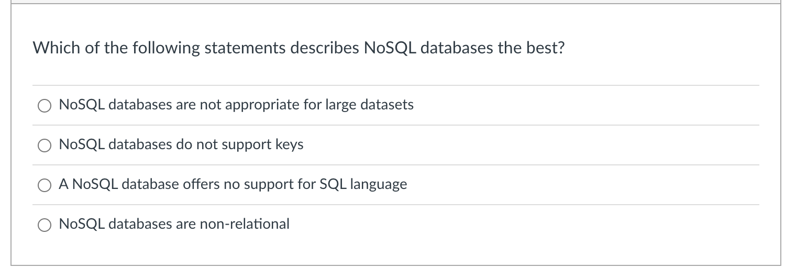Image resolution: width=796 pixels, height=268 pixels.
Task: Click the word 'non-relational' in the last option
Action: [x=244, y=224]
